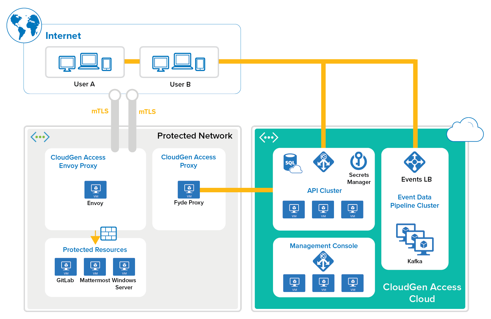Select the User A devices box
The image size is (491, 319).
85,62
